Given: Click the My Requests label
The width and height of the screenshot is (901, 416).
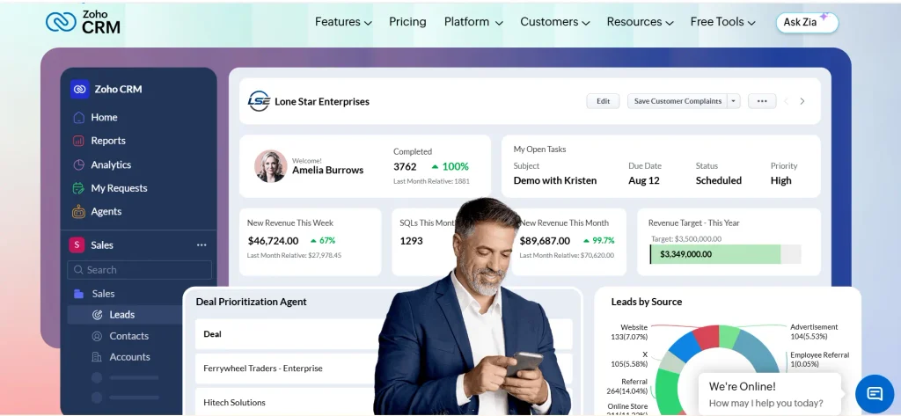Looking at the screenshot, I should [x=119, y=188].
